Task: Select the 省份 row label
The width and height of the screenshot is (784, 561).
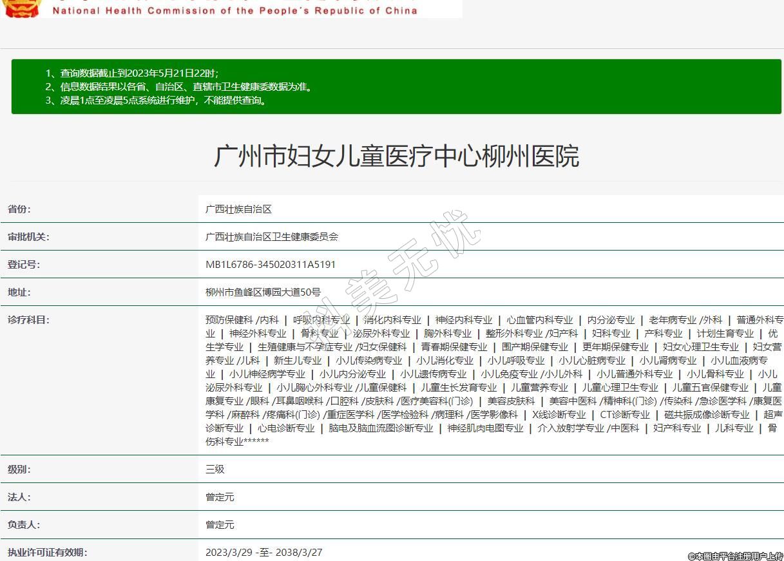Action: pyautogui.click(x=19, y=209)
